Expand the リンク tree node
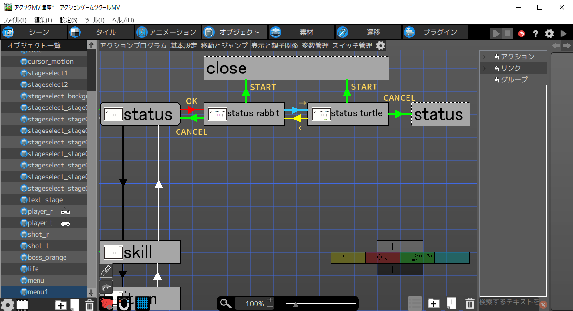This screenshot has height=311, width=573. click(x=485, y=68)
